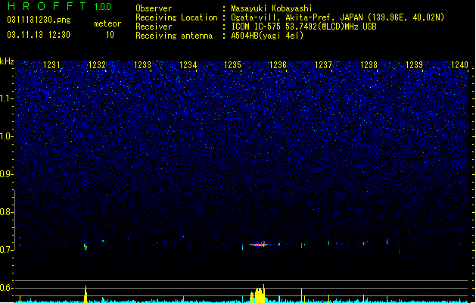Viewport: 476px width, 303px height.
Task: Click the 1232 time marker
Action: coord(97,64)
